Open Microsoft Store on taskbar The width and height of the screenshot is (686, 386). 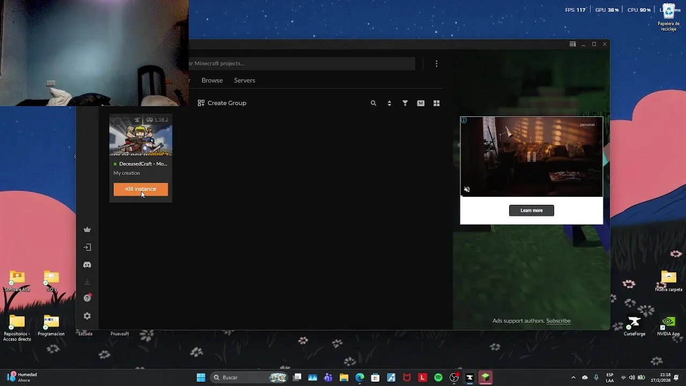click(x=376, y=377)
